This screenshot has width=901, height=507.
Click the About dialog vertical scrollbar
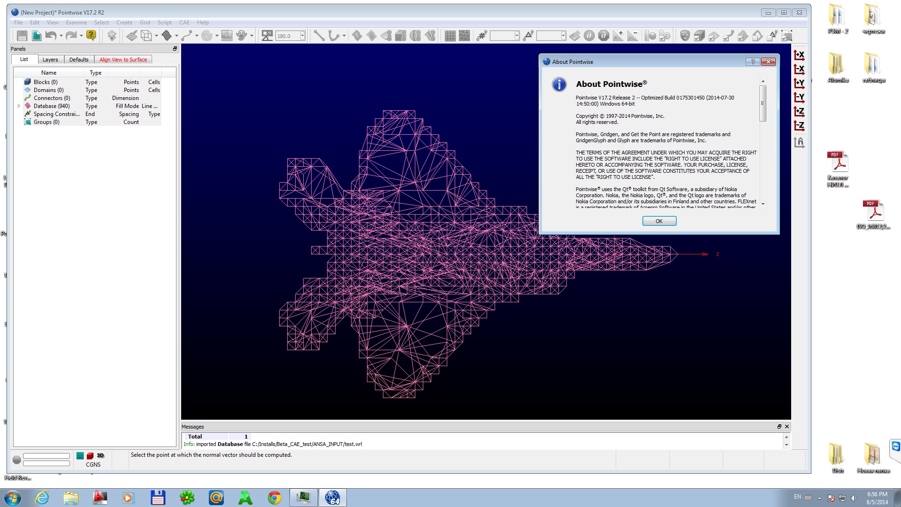763,103
